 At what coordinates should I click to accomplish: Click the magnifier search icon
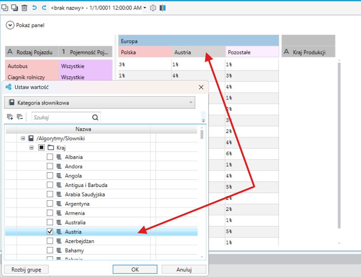coord(95,117)
